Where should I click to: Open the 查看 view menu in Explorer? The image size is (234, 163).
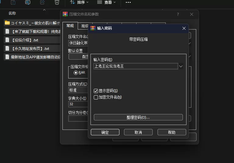[106, 2]
